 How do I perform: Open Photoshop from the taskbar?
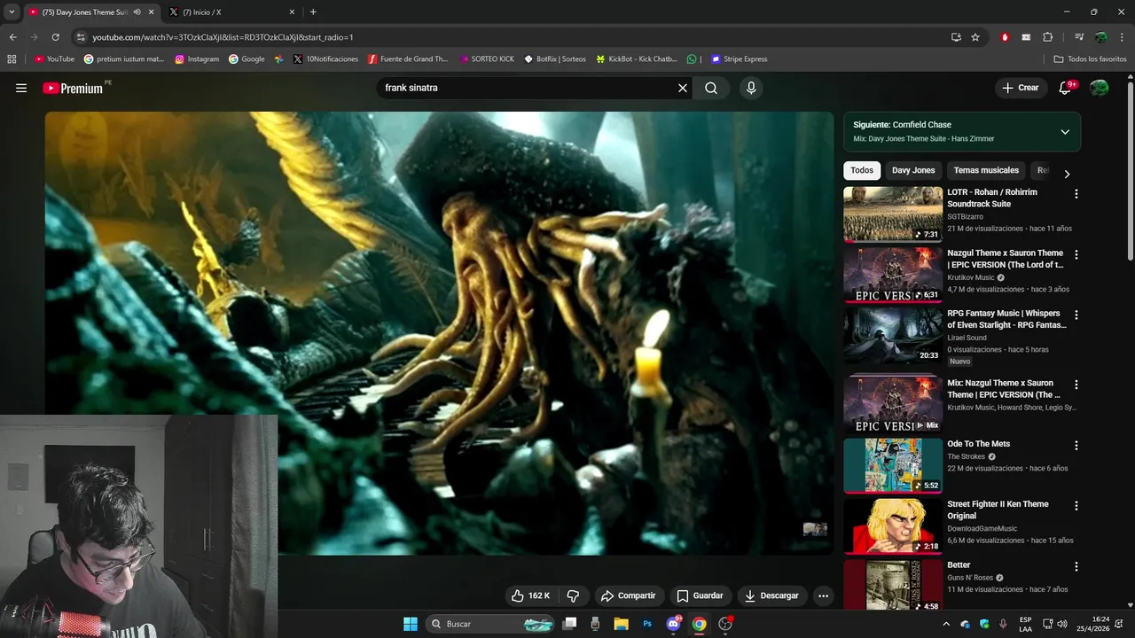pyautogui.click(x=647, y=624)
